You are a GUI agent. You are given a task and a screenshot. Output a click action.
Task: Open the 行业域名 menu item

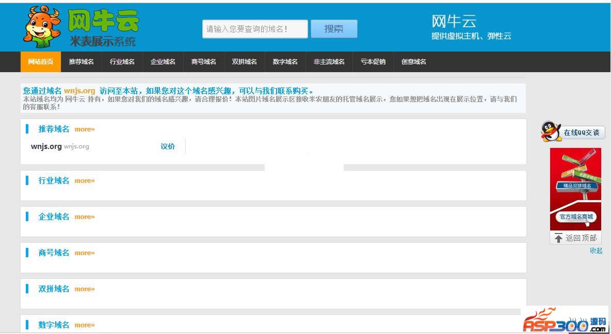122,61
